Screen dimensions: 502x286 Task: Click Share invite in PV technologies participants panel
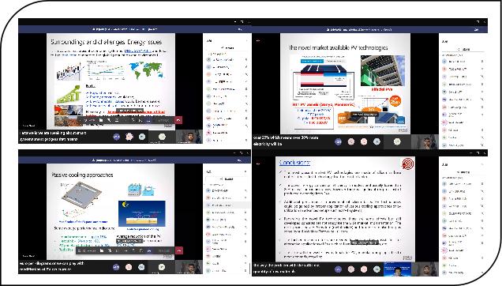point(464,49)
